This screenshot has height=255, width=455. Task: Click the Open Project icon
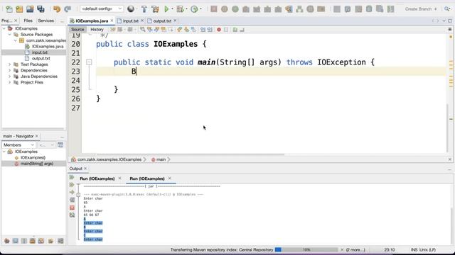[30, 9]
